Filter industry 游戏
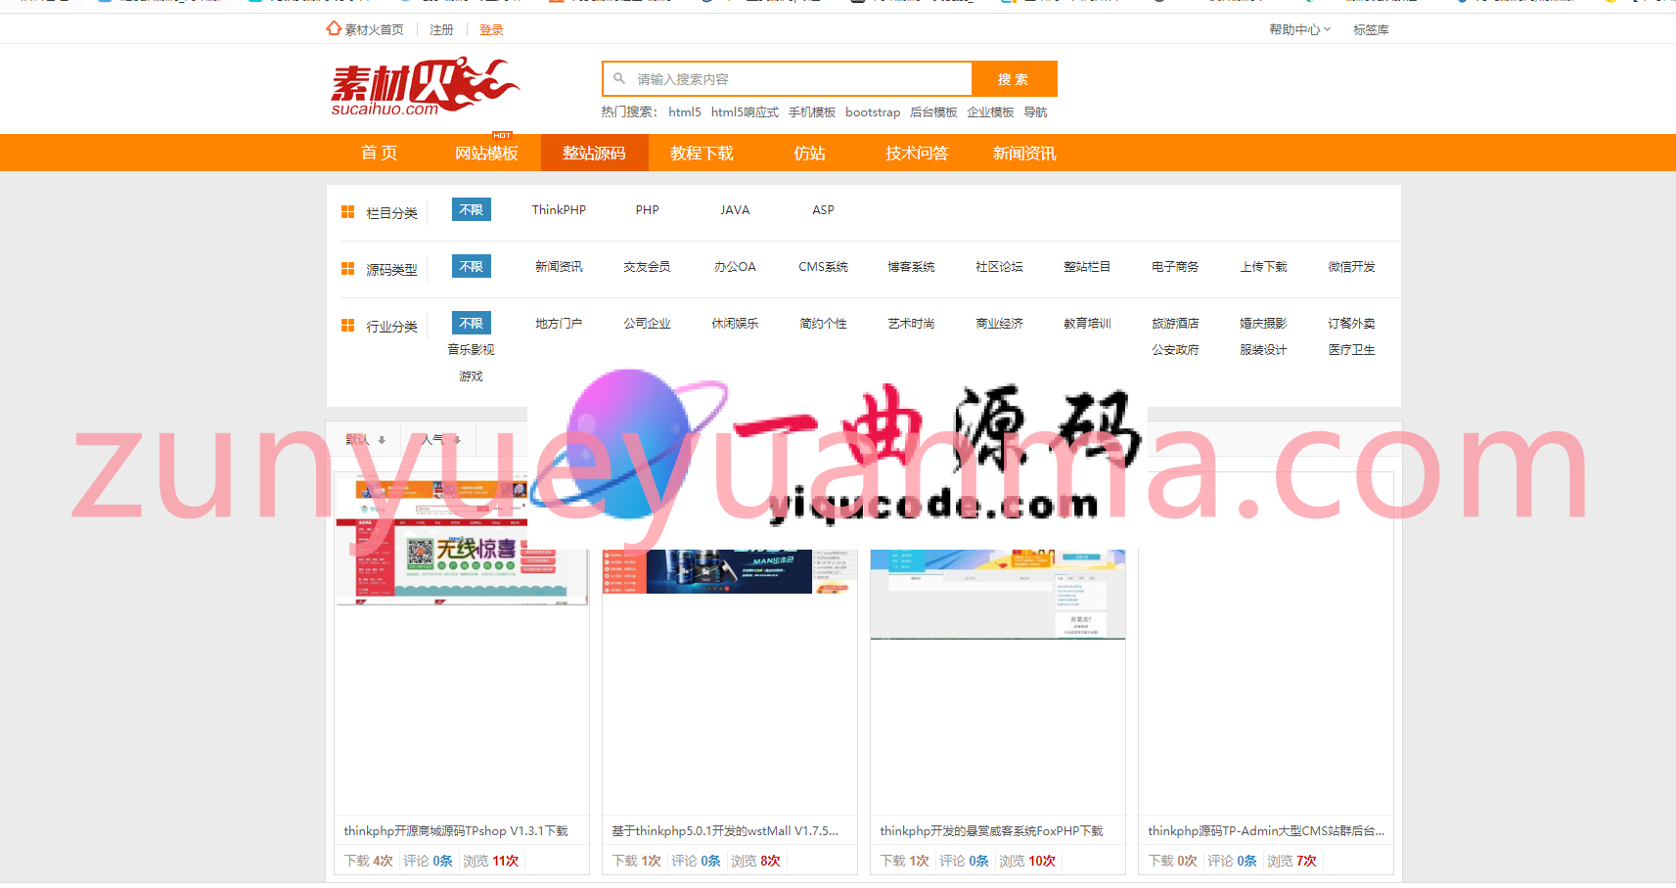The height and width of the screenshot is (888, 1676). pos(471,376)
